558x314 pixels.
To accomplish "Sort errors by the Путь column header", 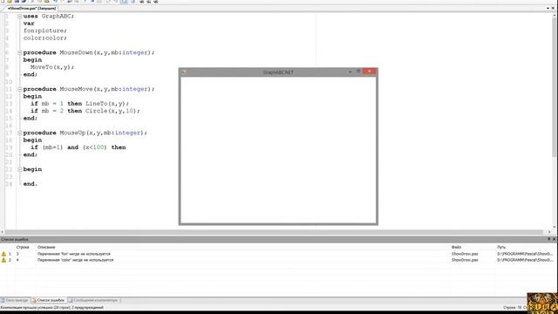I will click(x=501, y=247).
